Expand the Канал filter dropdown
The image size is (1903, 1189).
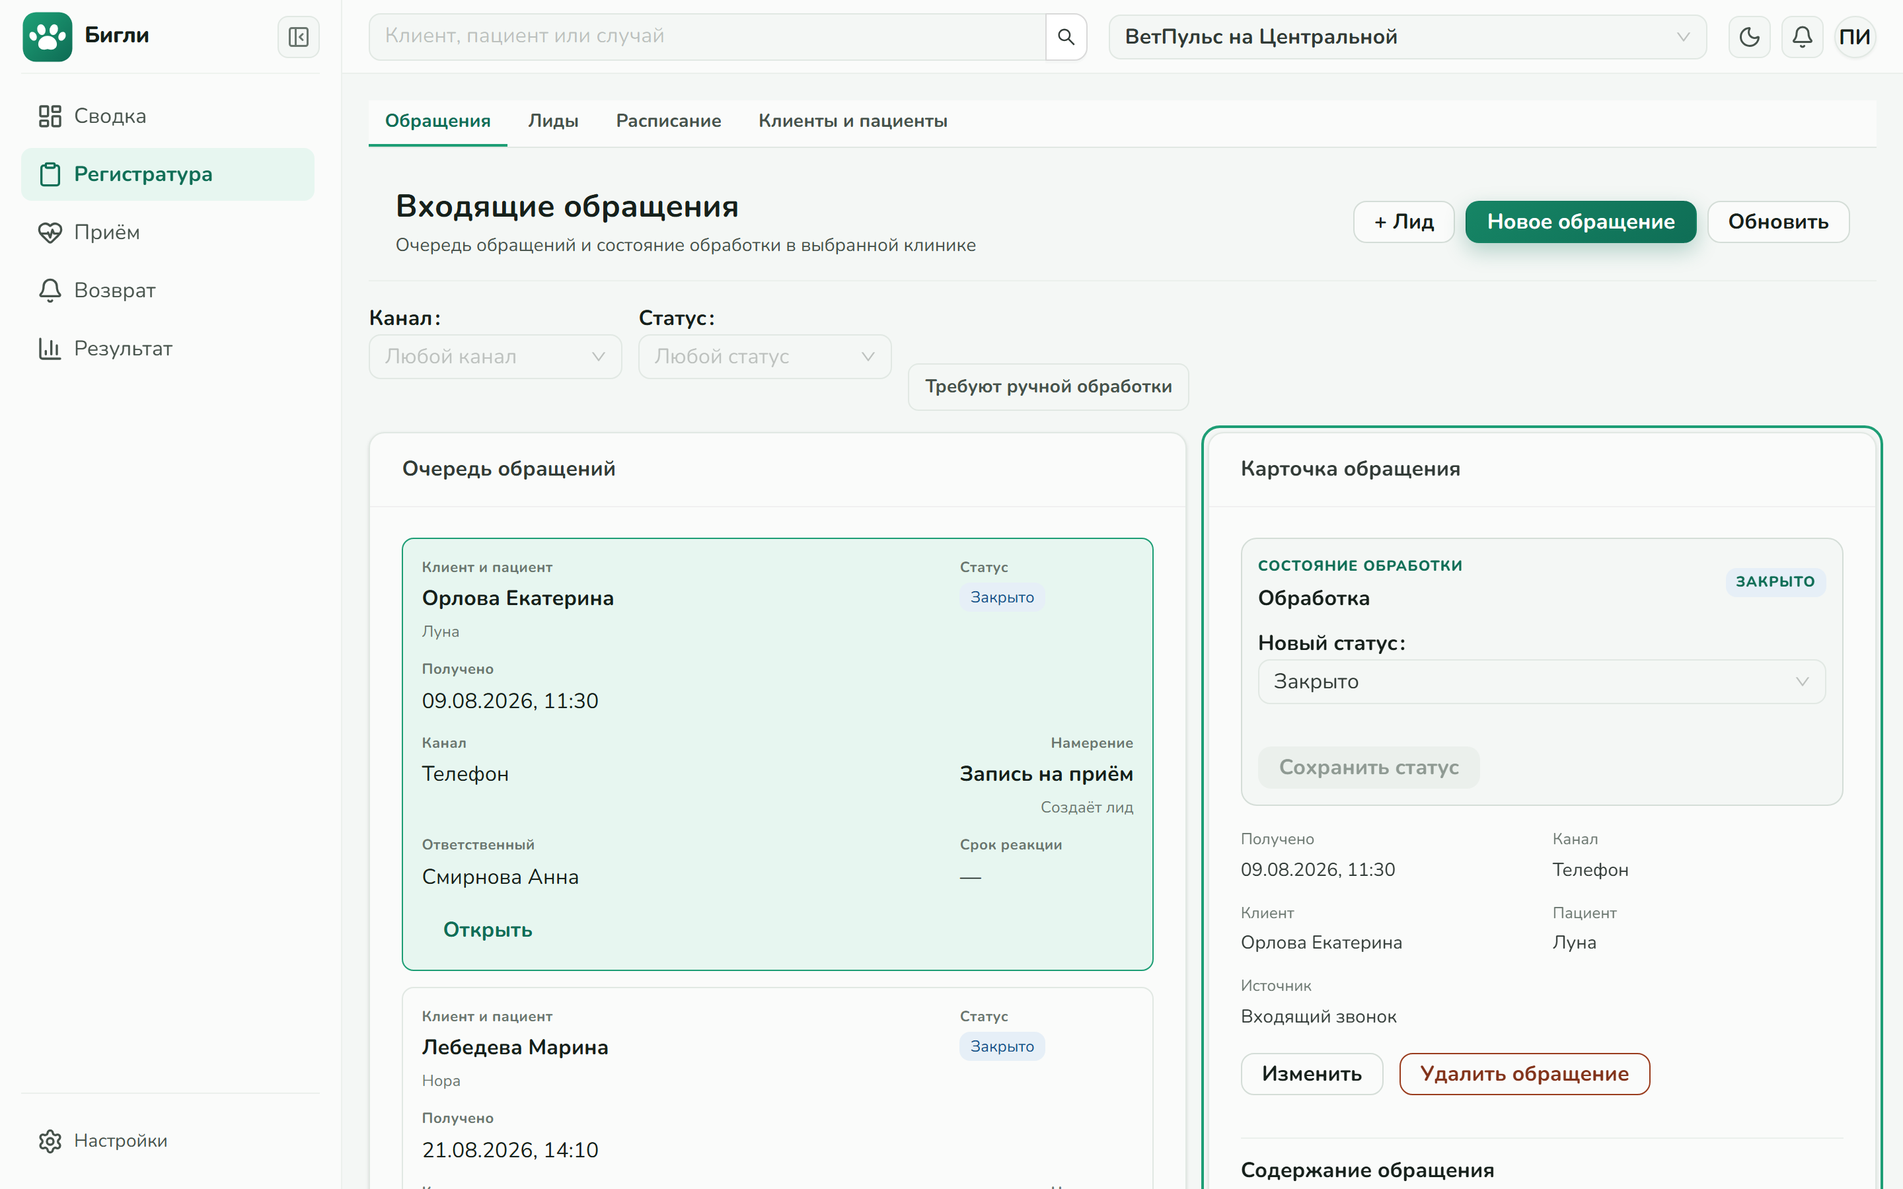[495, 357]
